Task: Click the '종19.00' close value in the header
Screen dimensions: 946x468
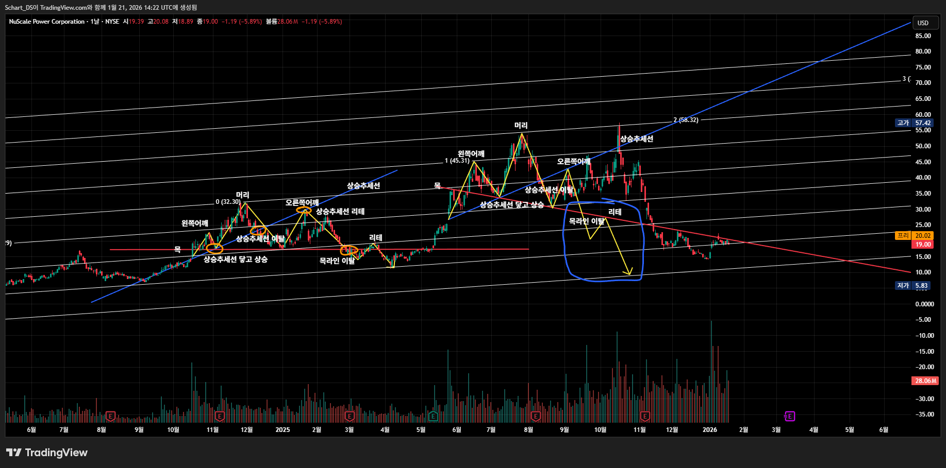Action: [207, 22]
